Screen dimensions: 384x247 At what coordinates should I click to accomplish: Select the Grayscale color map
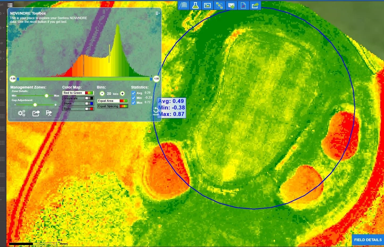click(x=78, y=98)
